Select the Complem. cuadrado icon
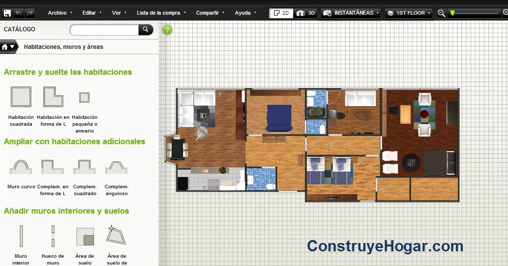The height and width of the screenshot is (266, 508). [x=85, y=167]
